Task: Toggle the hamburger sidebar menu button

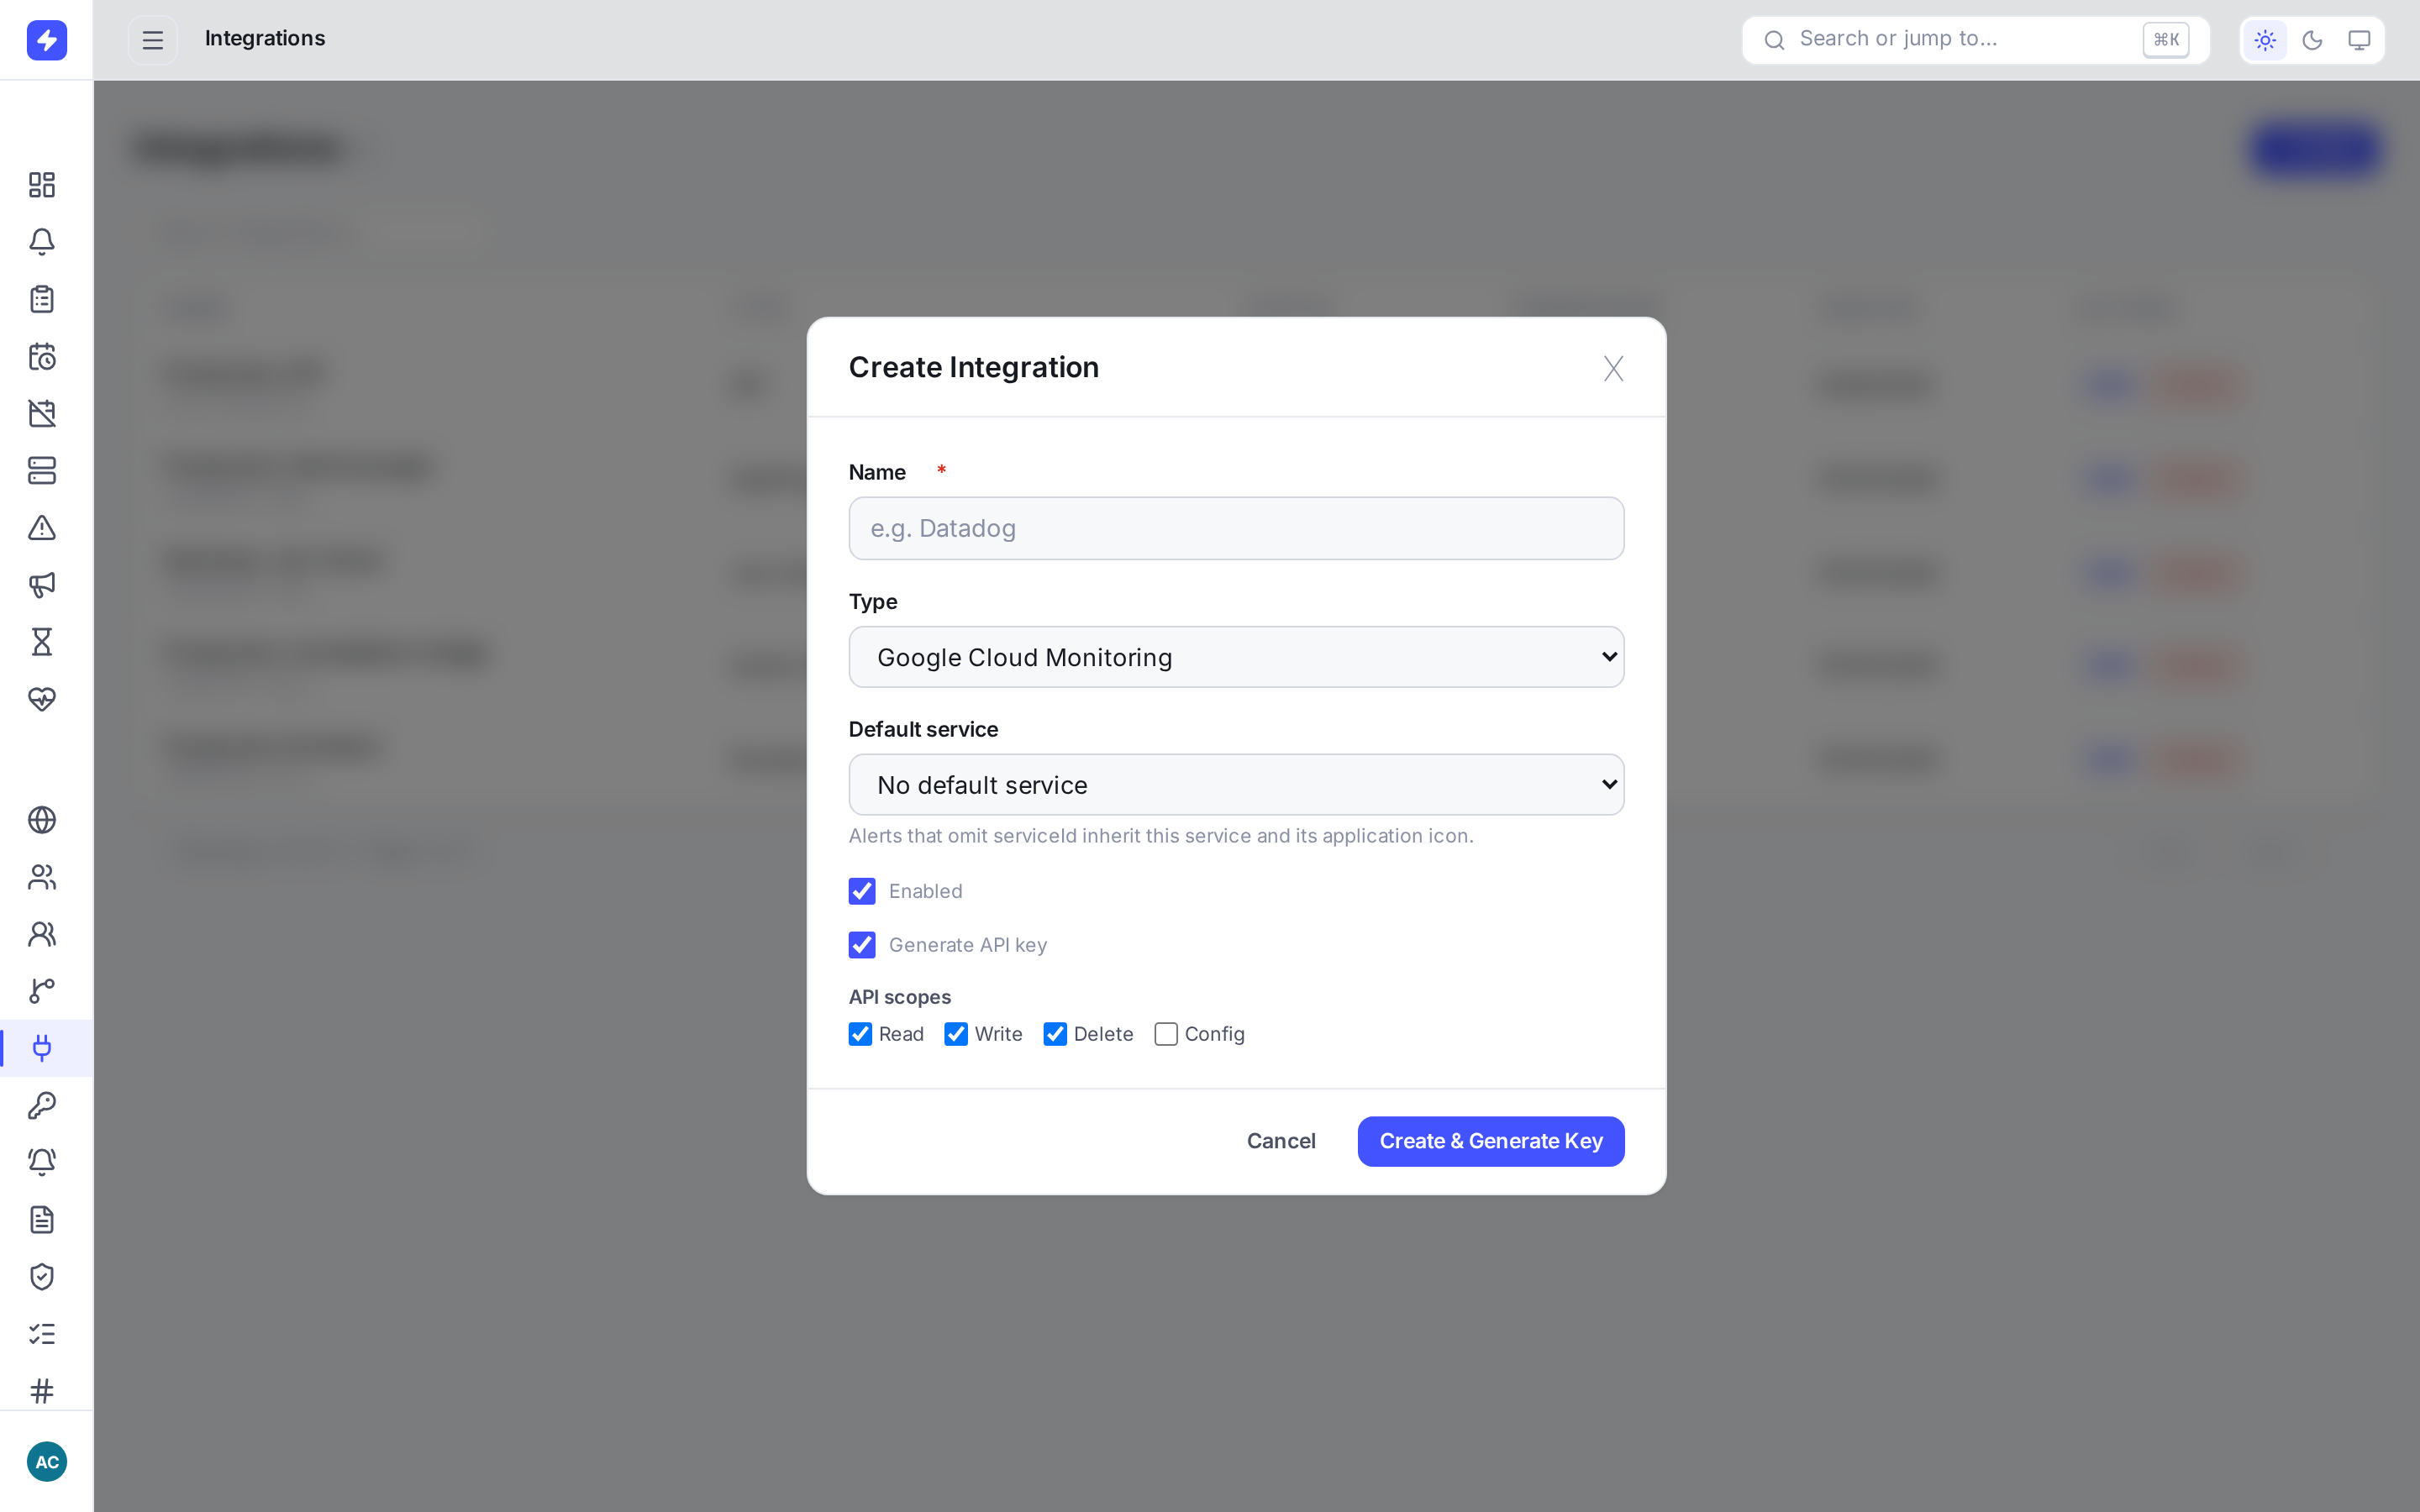Action: 152,40
